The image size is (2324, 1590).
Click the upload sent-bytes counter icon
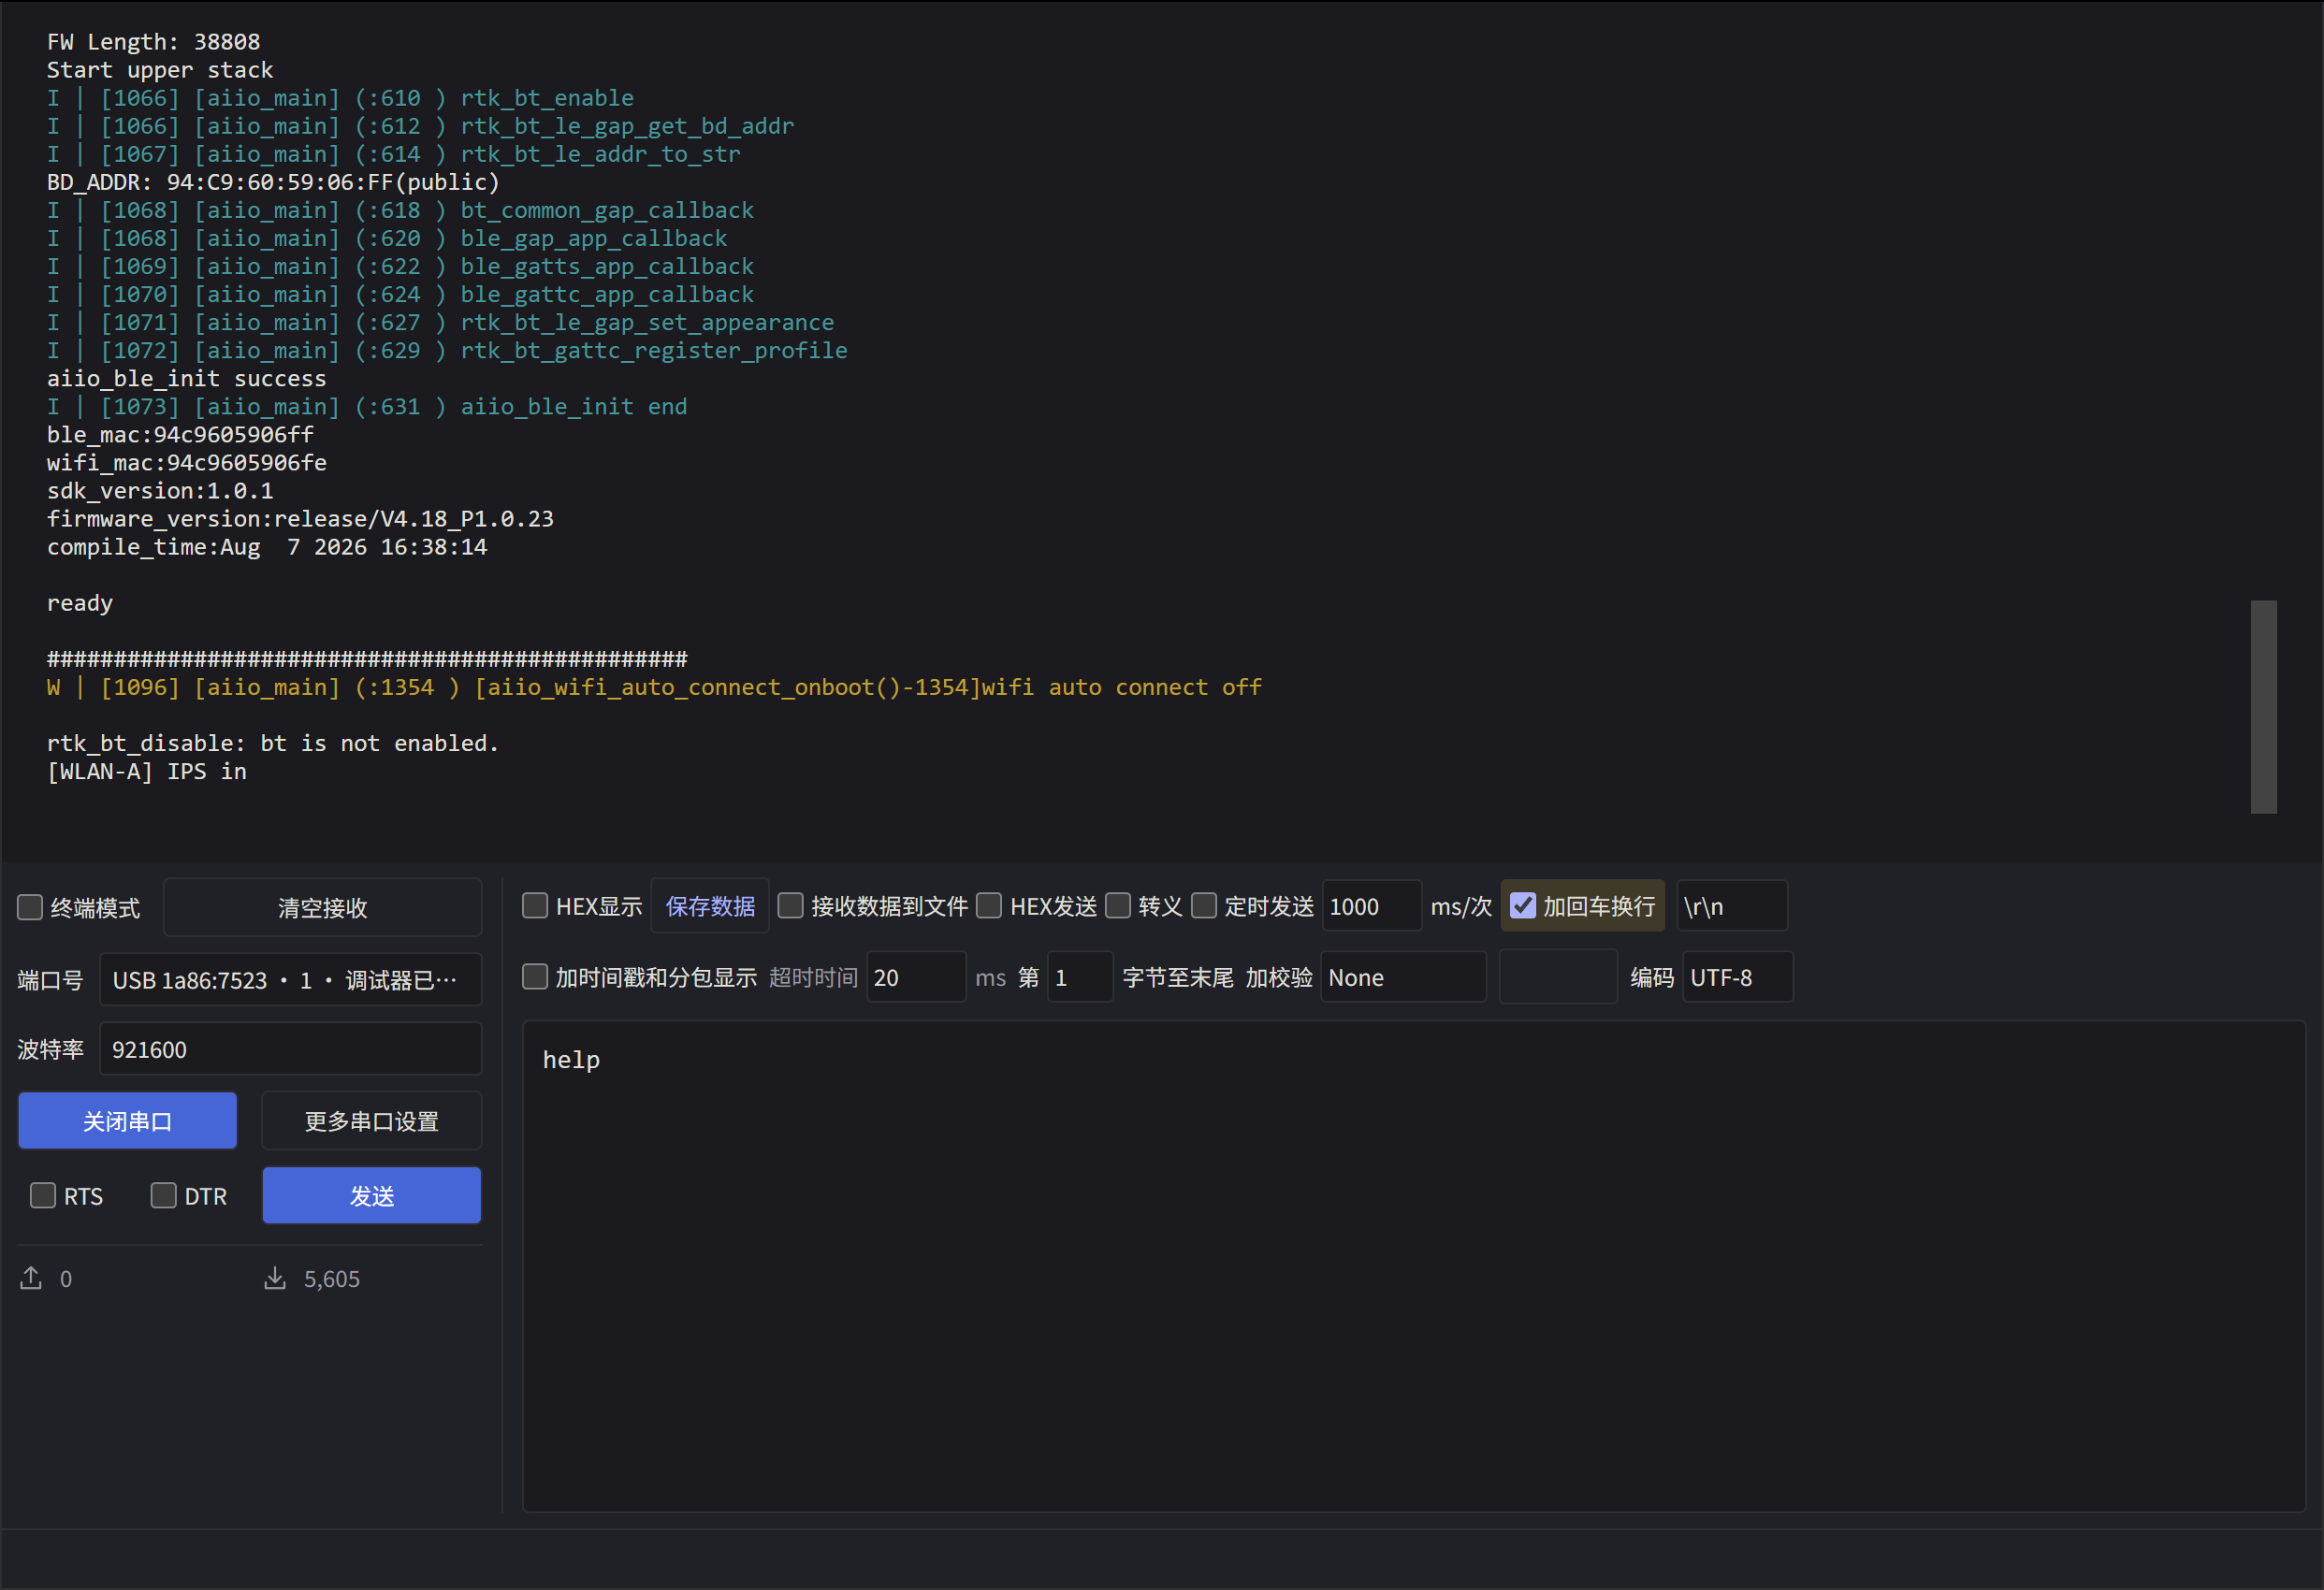coord(31,1278)
